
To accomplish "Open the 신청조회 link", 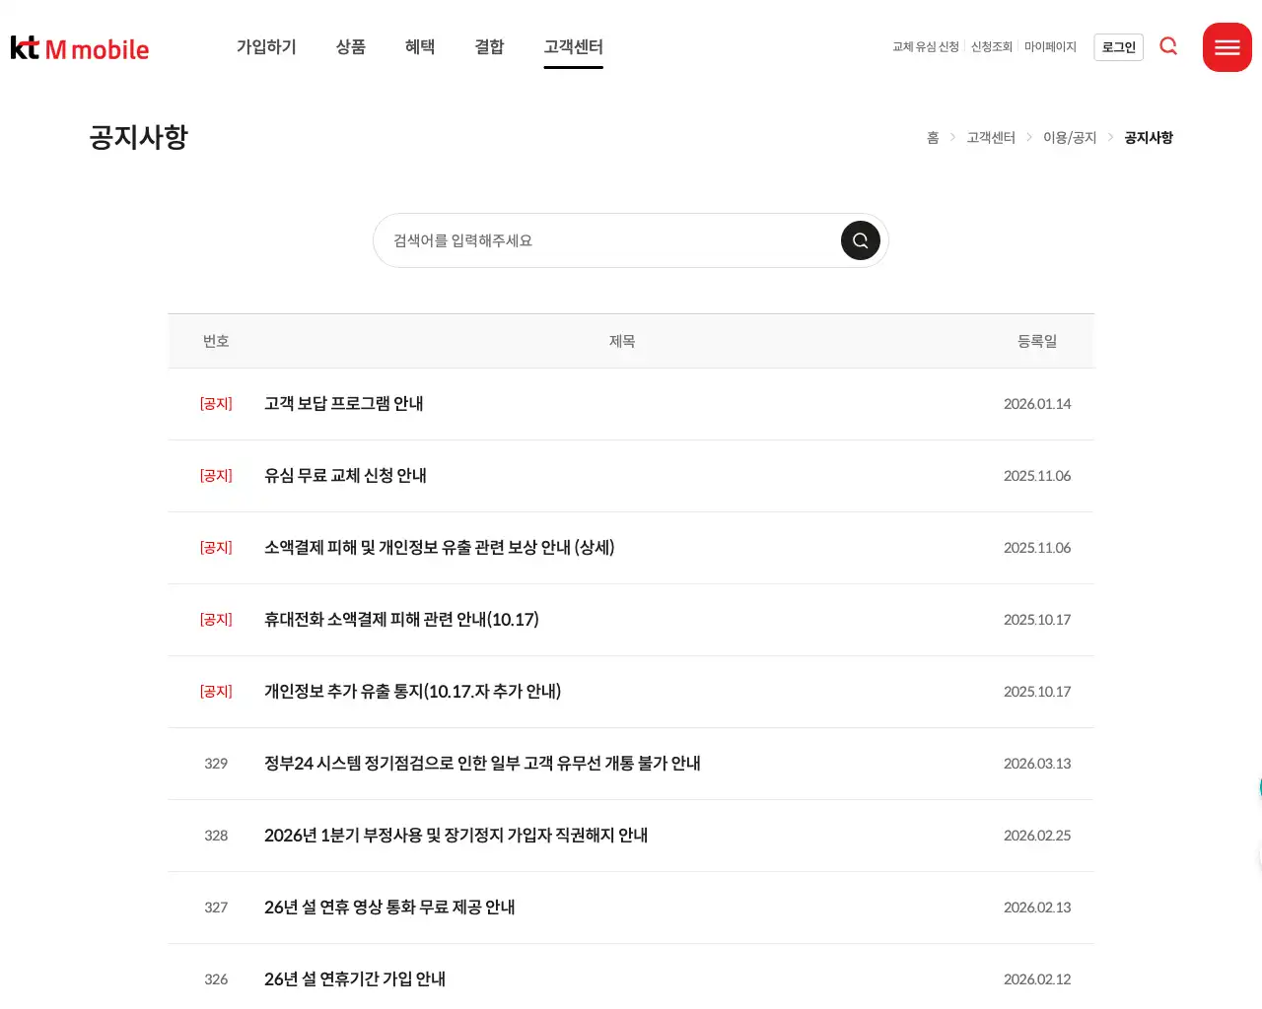I will [991, 47].
